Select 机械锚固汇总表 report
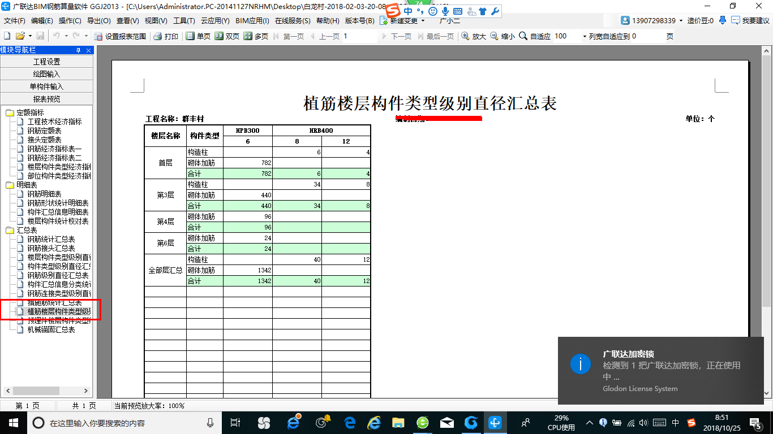Screen dimensions: 773x434 tap(51, 329)
